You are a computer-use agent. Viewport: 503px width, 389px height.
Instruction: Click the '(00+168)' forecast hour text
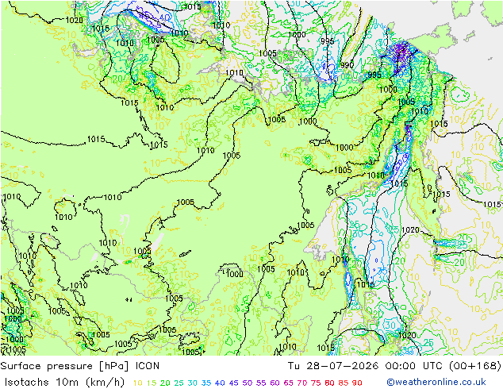pyautogui.click(x=474, y=366)
